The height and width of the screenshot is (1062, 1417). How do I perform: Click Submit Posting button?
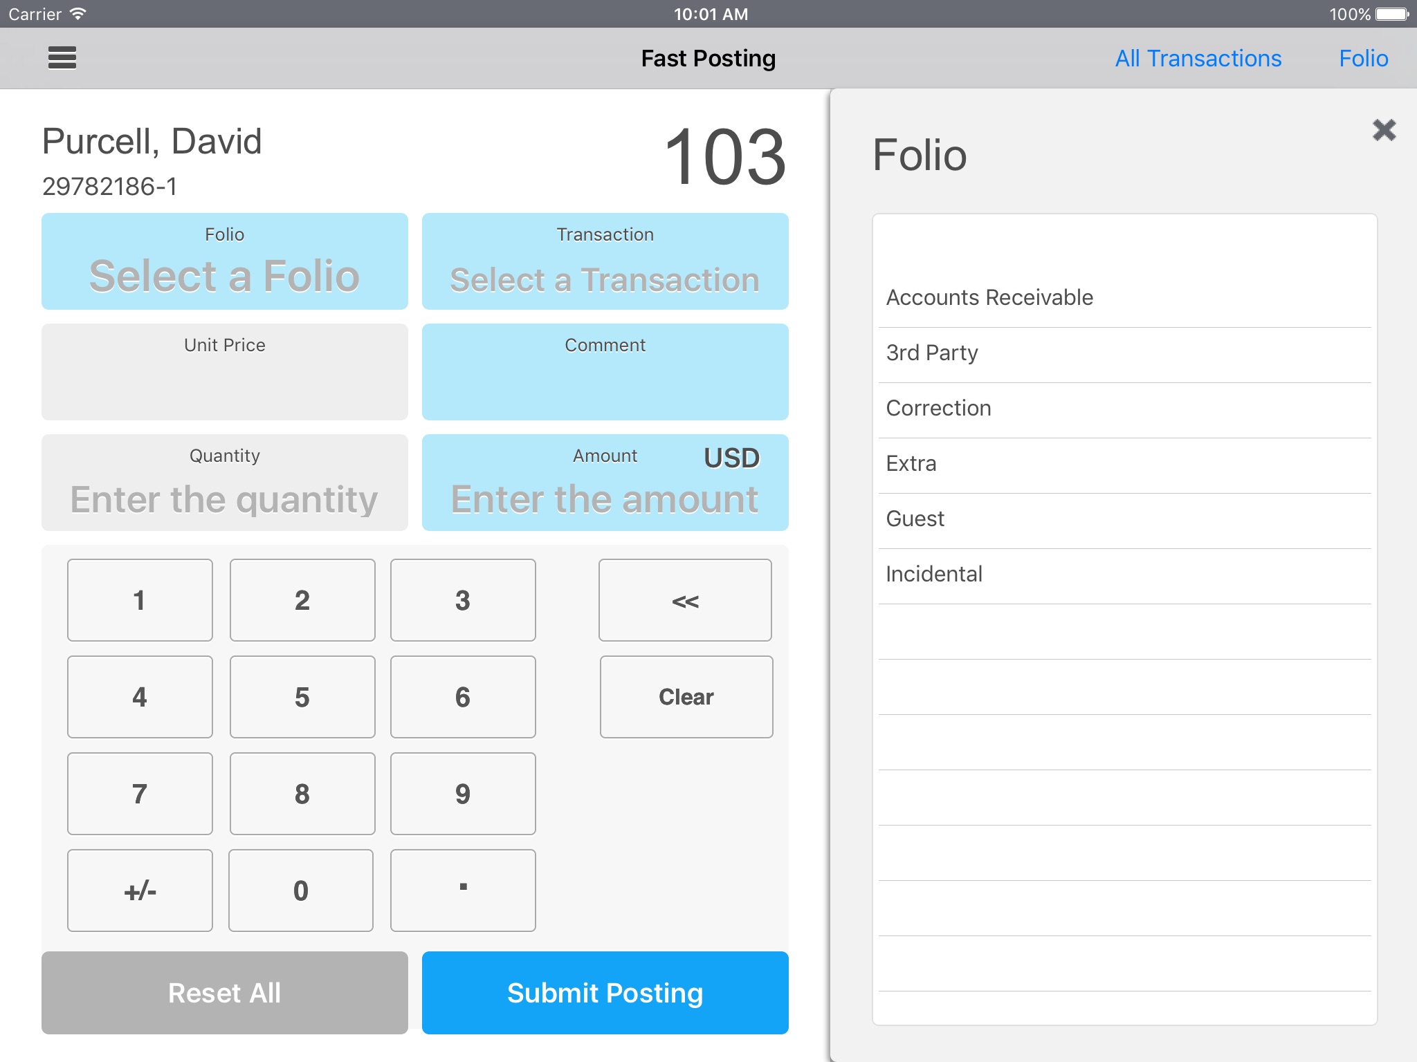[605, 991]
